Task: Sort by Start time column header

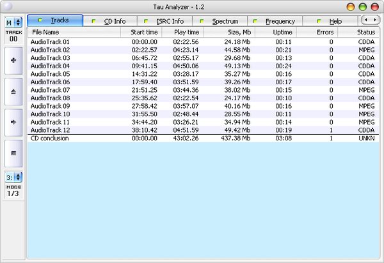Action: pyautogui.click(x=141, y=32)
